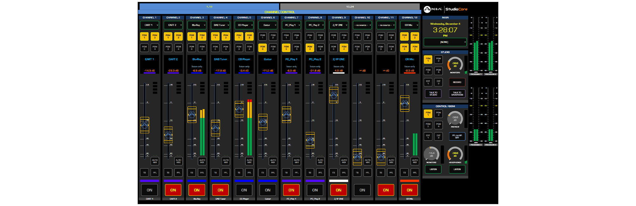Open the Main panel NONE dropdown
This screenshot has height=206, width=636.
click(x=445, y=42)
